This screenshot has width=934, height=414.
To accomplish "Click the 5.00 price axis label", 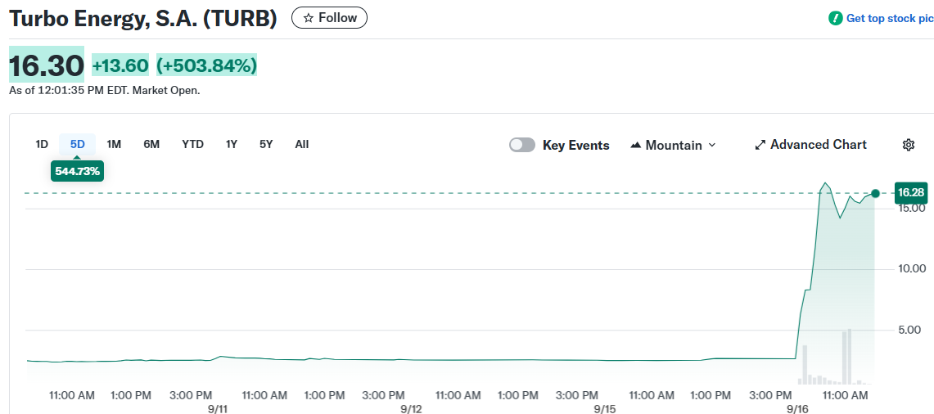I will (x=909, y=330).
